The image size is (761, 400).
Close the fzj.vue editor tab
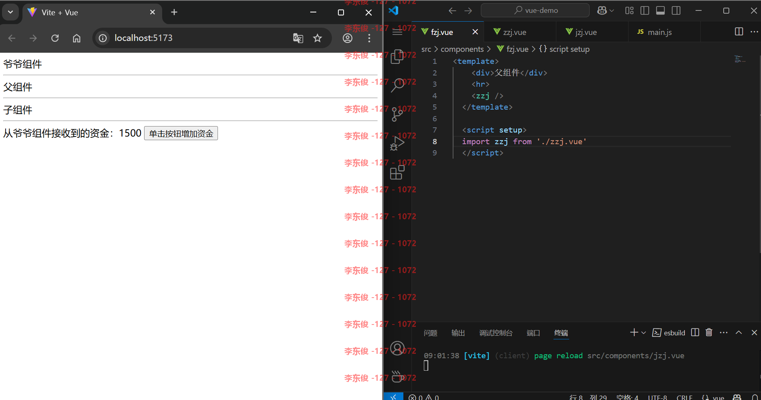click(475, 32)
